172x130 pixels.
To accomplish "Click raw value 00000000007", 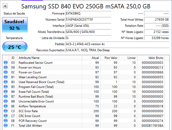I will [152, 116].
